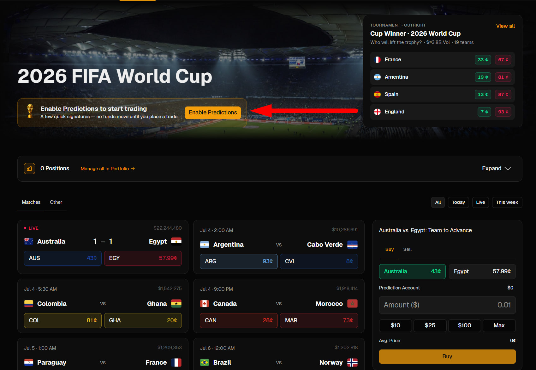Buy France Yes at 33¢
The width and height of the screenshot is (536, 370).
pyautogui.click(x=483, y=60)
